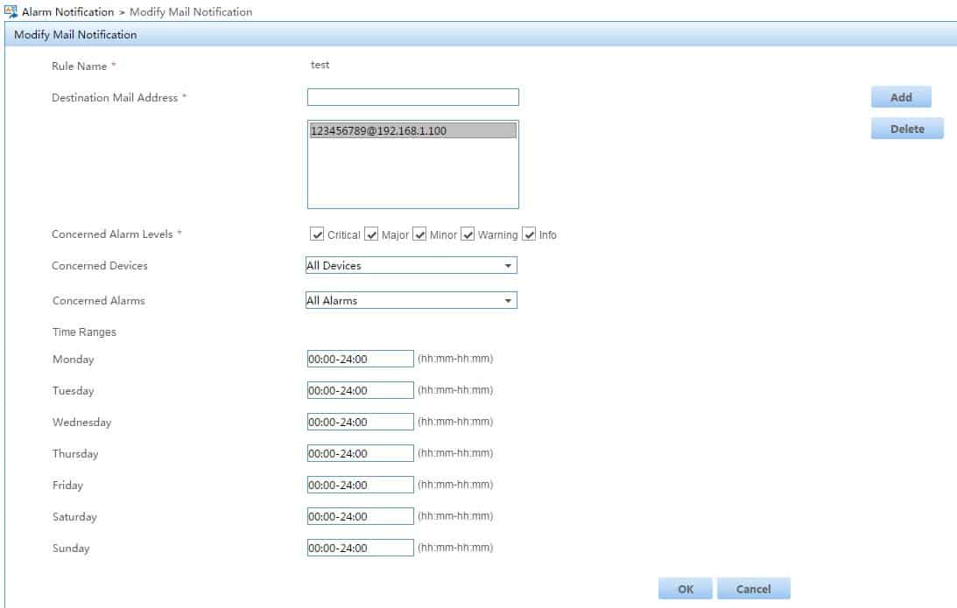Click the Modify Mail Notification breadcrumb text
This screenshot has height=608, width=957.
coord(190,11)
